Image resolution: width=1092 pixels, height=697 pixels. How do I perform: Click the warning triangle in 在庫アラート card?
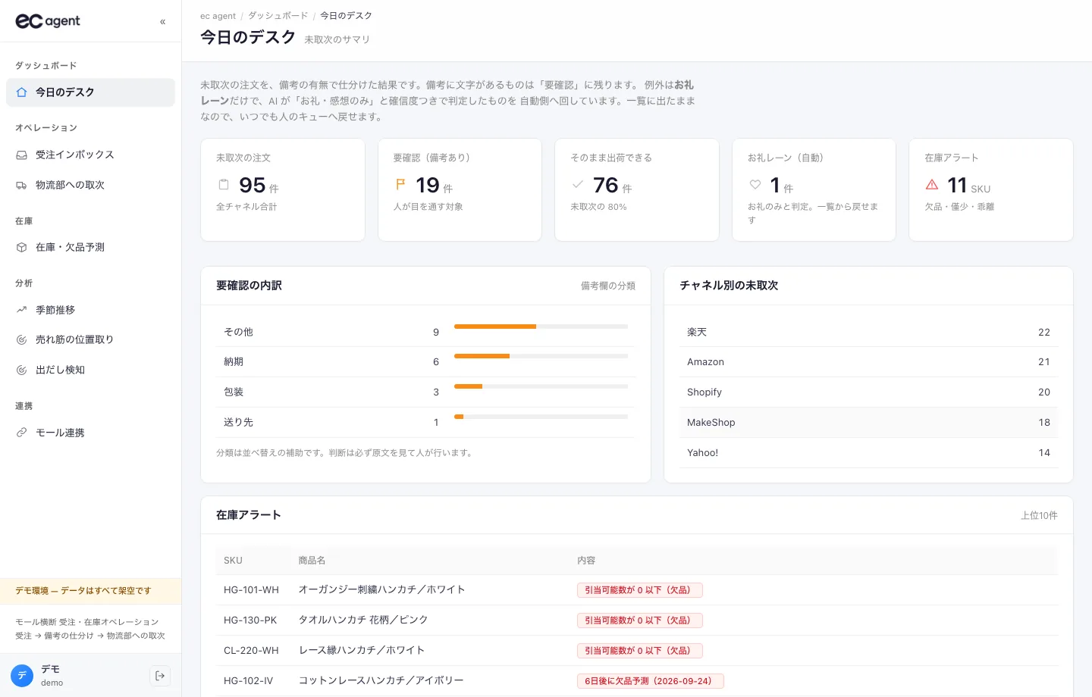tap(932, 184)
